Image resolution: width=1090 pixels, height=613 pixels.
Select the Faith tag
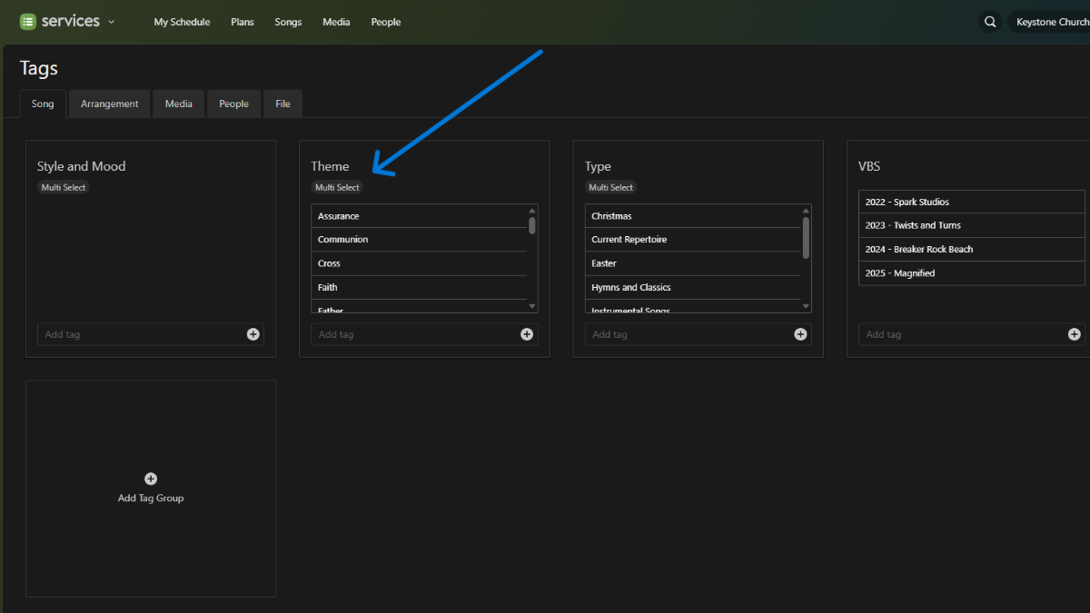pyautogui.click(x=419, y=287)
